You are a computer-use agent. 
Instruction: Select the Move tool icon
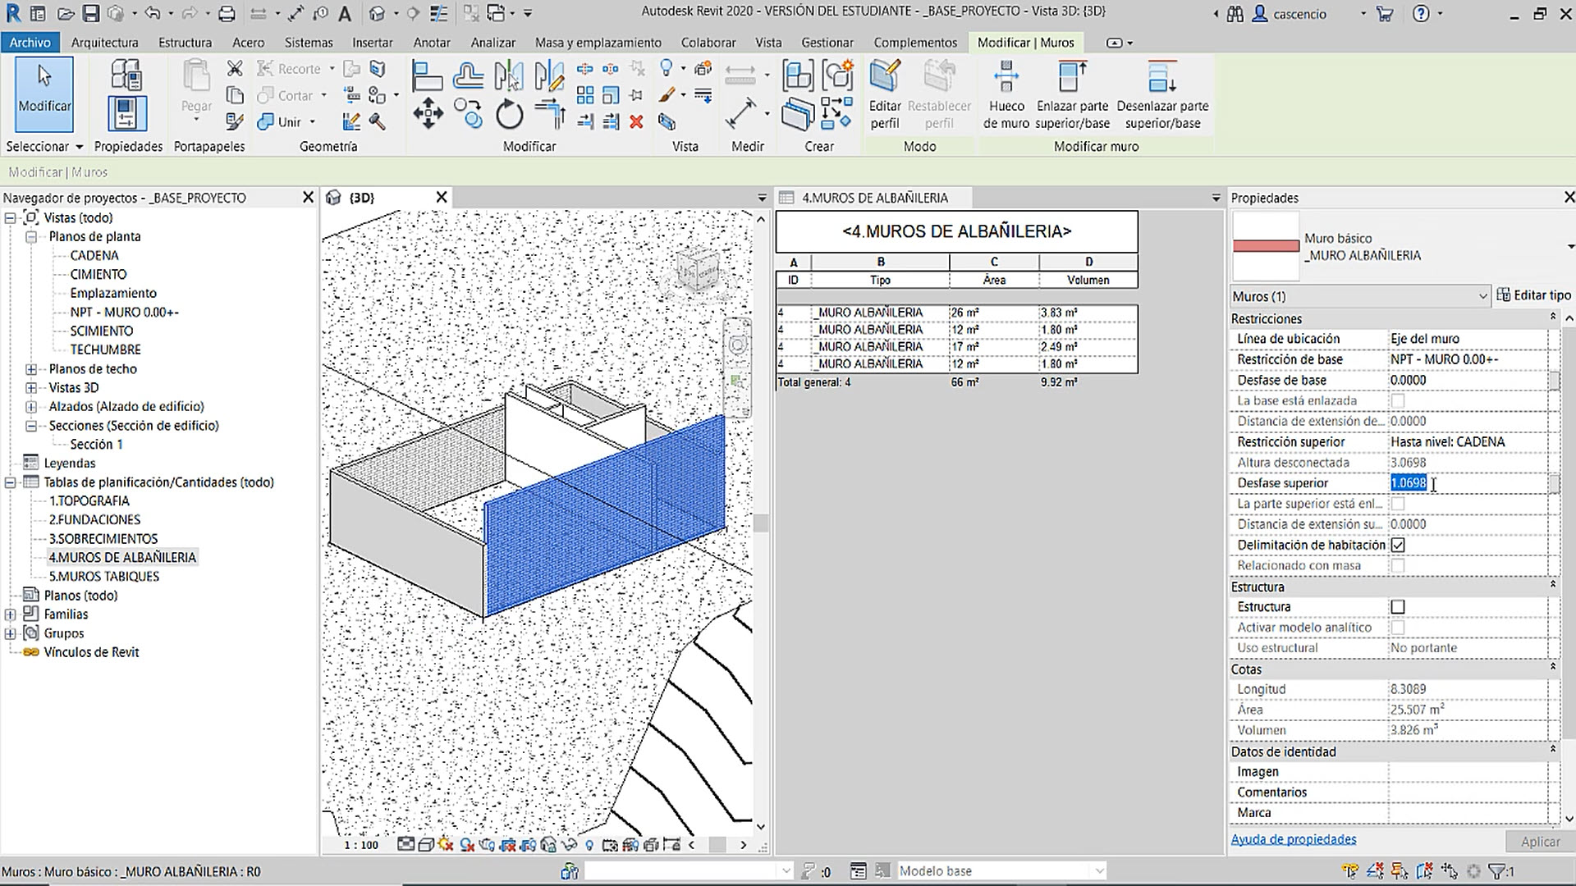[428, 113]
